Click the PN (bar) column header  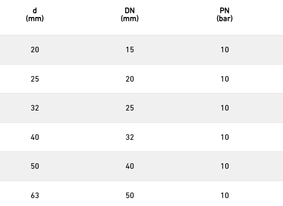pos(225,15)
